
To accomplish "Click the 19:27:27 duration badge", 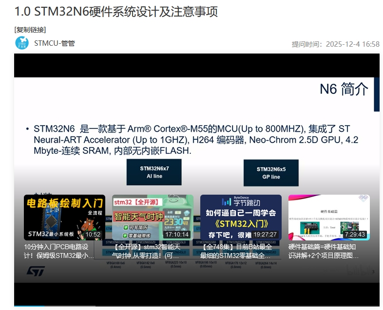I will (265, 235).
